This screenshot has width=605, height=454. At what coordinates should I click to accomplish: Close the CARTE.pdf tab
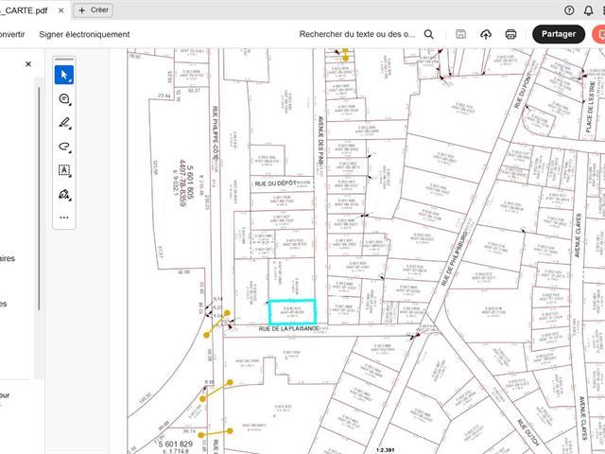point(60,9)
